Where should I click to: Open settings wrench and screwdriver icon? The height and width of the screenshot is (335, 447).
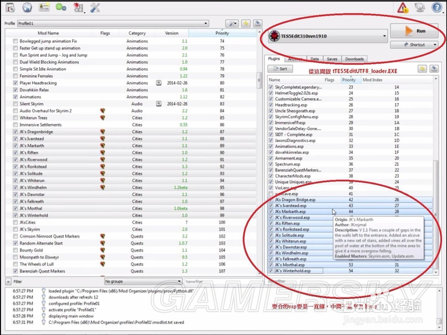click(95, 8)
